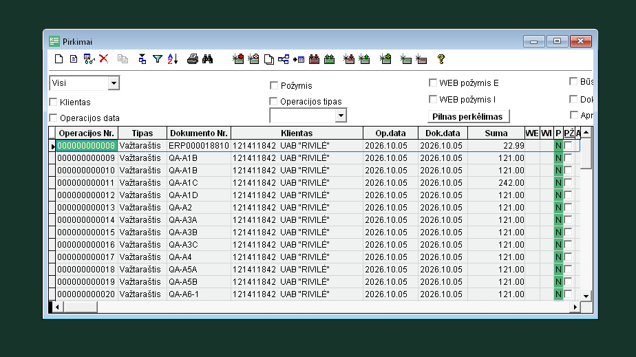Click the tree structure arrow icon
The height and width of the screenshot is (357, 636).
pyautogui.click(x=142, y=59)
